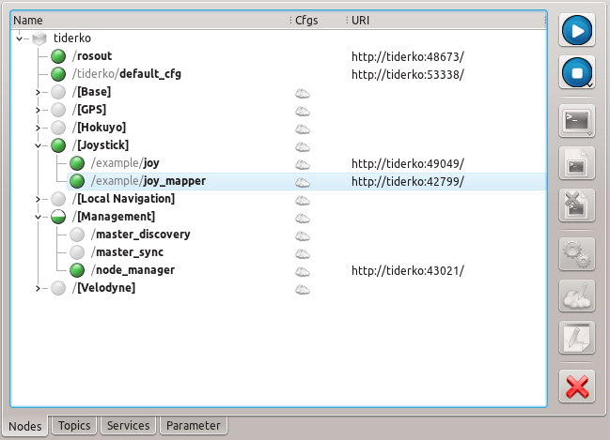Open the Services tab
The image size is (610, 440).
point(128,426)
